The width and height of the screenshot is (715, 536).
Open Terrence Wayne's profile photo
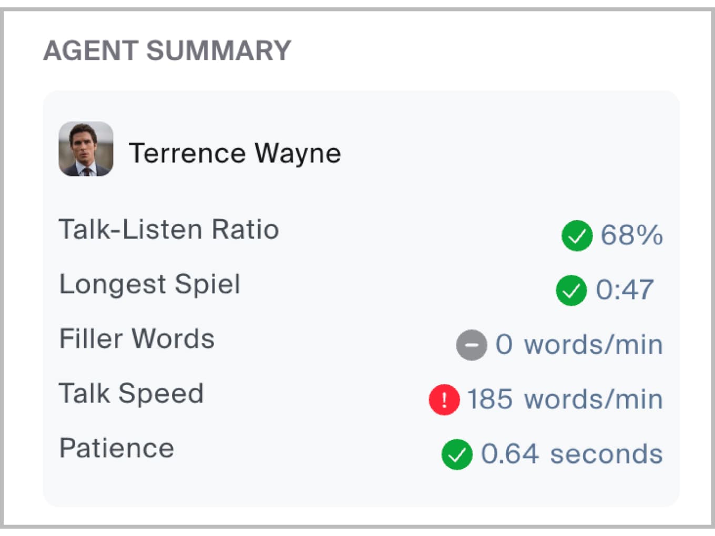tap(86, 149)
